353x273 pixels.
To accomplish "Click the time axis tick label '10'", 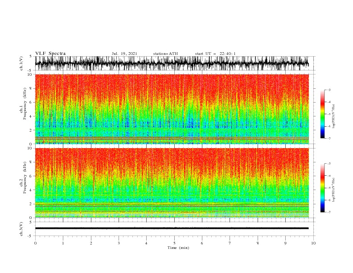I will [x=313, y=243].
